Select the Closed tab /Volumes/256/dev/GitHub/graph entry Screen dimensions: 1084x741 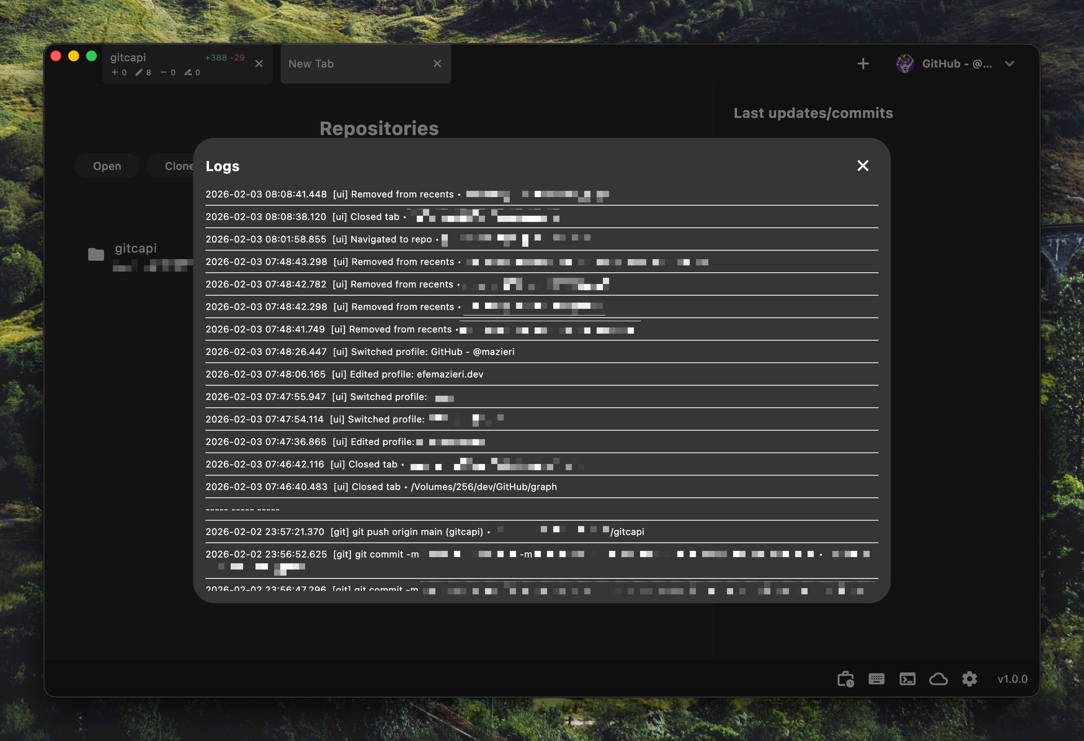click(381, 486)
